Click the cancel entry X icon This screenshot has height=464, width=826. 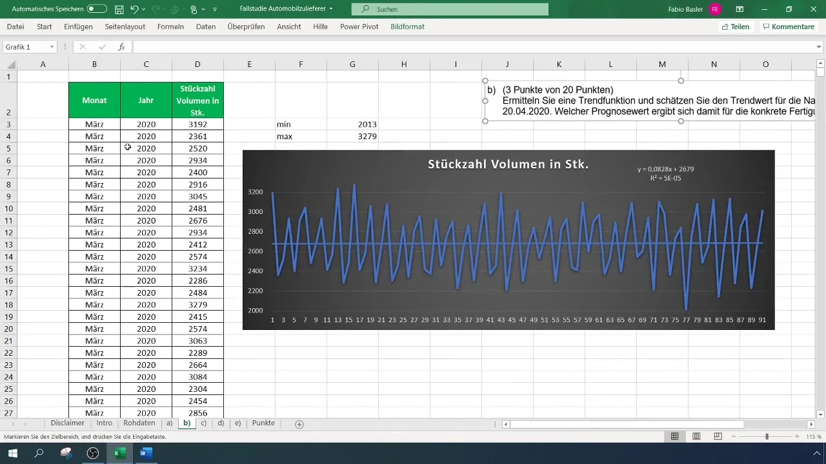tap(83, 47)
